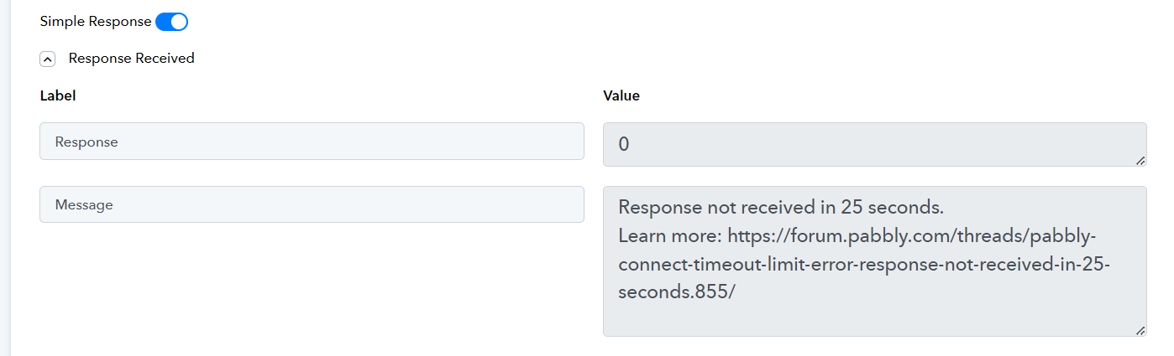Click the left panel border strip
Screen dimensions: 1174x356
[5, 178]
